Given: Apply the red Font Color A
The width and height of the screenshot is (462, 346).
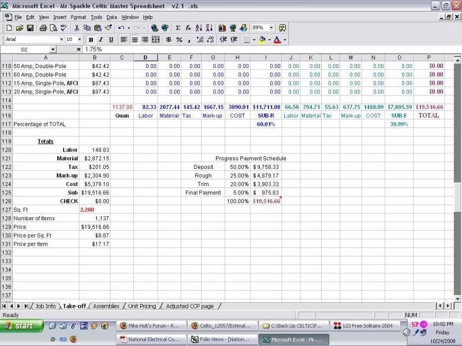Looking at the screenshot, I should click(x=277, y=39).
